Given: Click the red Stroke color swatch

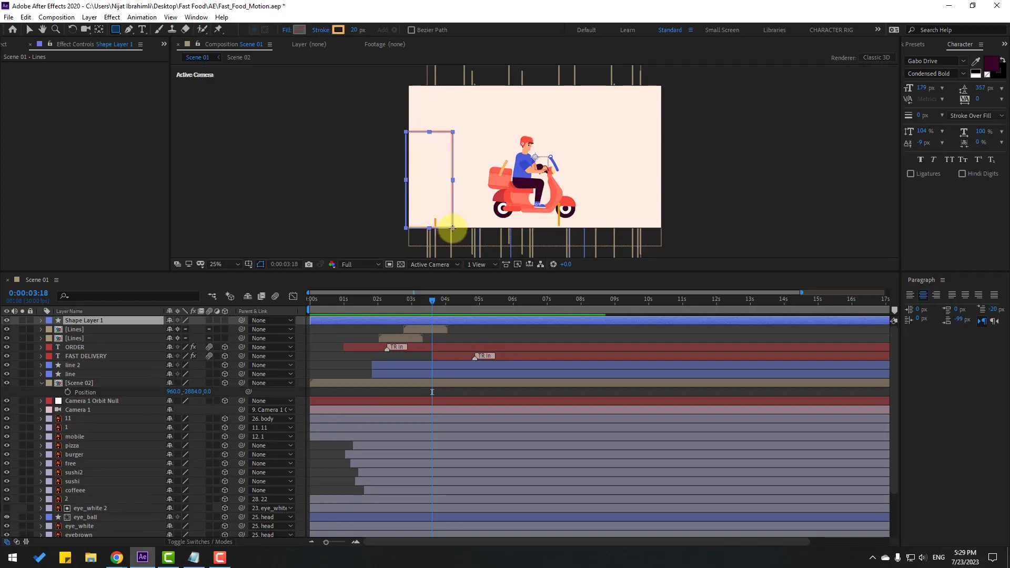Looking at the screenshot, I should tap(338, 29).
